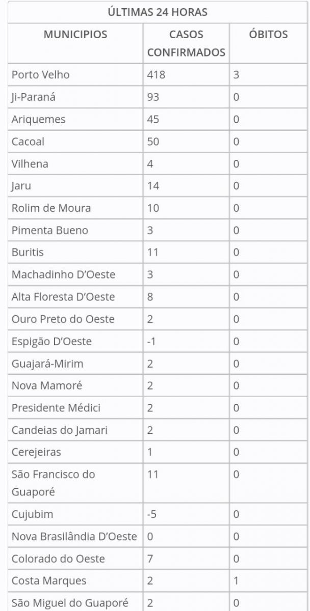Click the São Francisco do Guaporé cell
Viewport: 310px width, 611px height.
54,483
